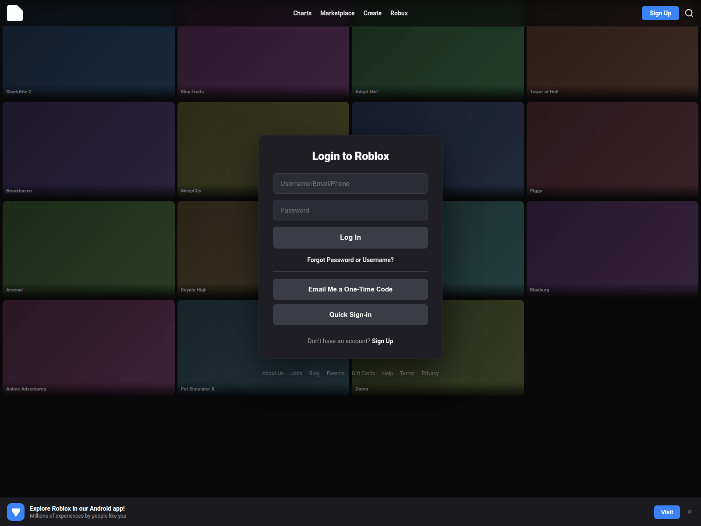Open the Anime Adventures game tile

pyautogui.click(x=89, y=348)
